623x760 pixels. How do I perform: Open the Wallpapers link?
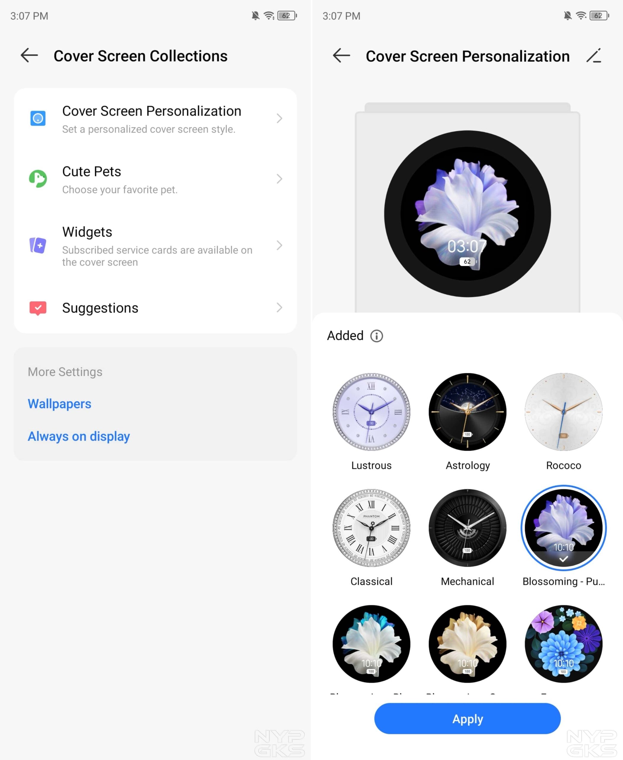(60, 404)
